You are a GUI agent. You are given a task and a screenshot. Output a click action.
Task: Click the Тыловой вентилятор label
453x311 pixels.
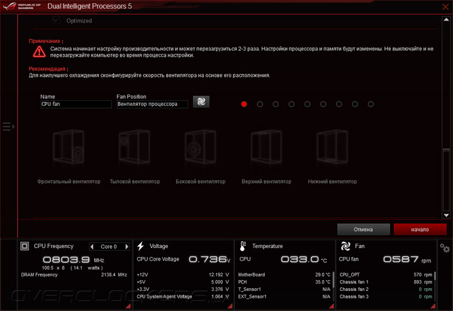(x=135, y=181)
